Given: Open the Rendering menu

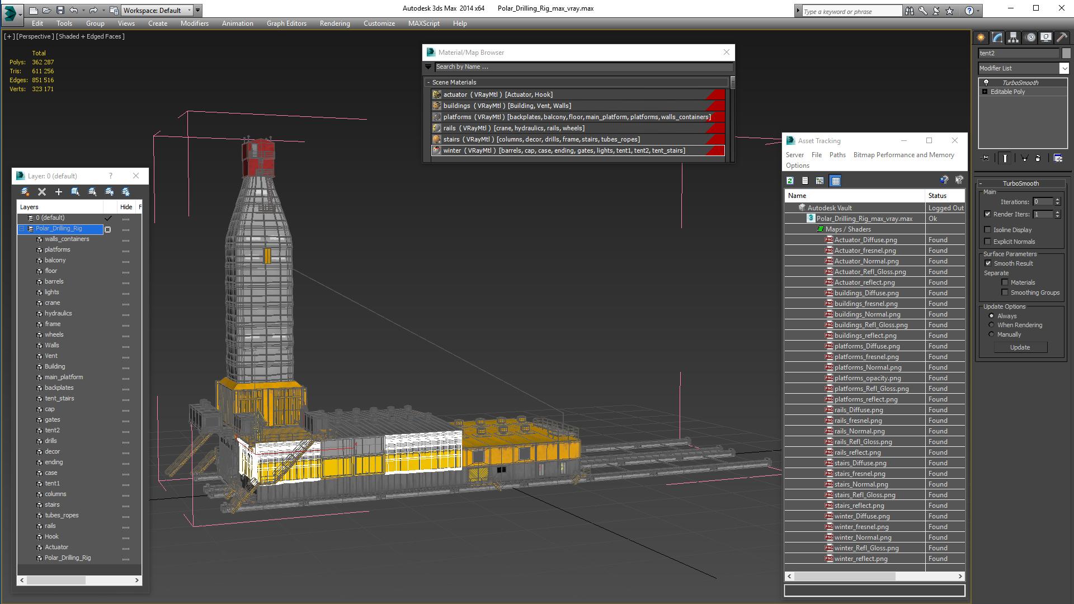Looking at the screenshot, I should coord(335,23).
